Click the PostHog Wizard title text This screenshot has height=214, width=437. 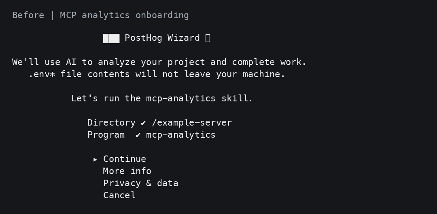click(x=162, y=38)
